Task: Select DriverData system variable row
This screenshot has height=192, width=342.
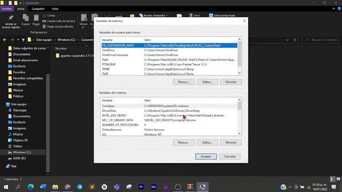Action: pyautogui.click(x=169, y=111)
